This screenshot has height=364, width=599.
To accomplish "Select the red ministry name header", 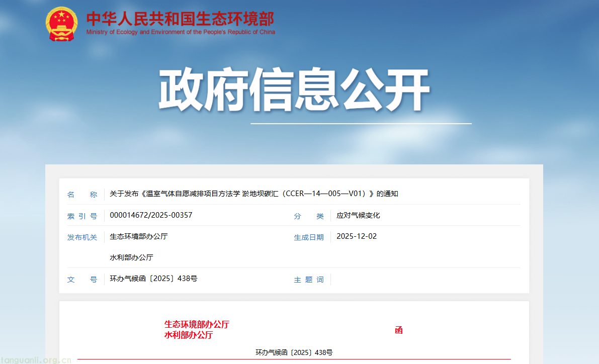I will coord(181,18).
